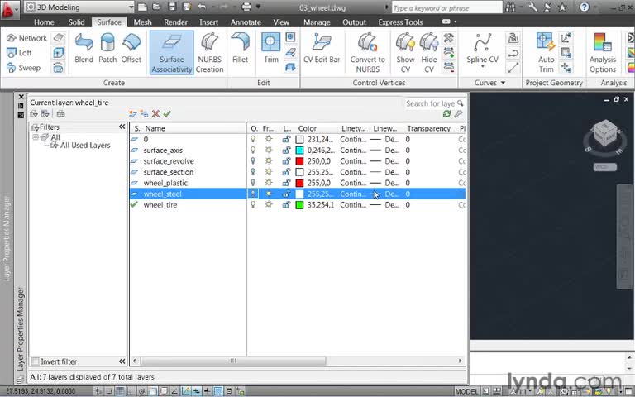Switch to the Home ribbon tab
The image size is (635, 397).
click(x=44, y=22)
